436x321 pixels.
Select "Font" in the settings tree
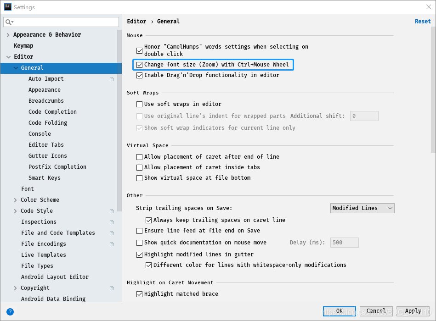click(28, 188)
